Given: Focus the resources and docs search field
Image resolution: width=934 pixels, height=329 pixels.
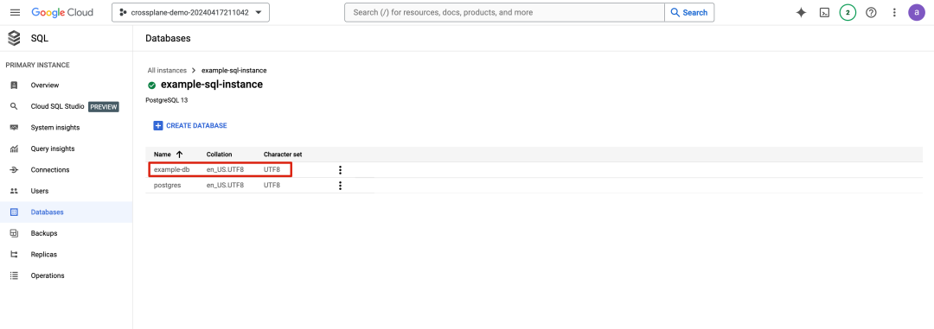Looking at the screenshot, I should [504, 12].
